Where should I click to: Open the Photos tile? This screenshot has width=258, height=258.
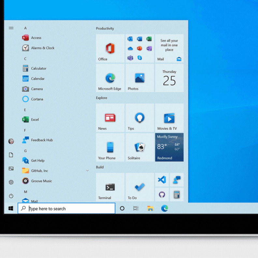tap(140, 78)
